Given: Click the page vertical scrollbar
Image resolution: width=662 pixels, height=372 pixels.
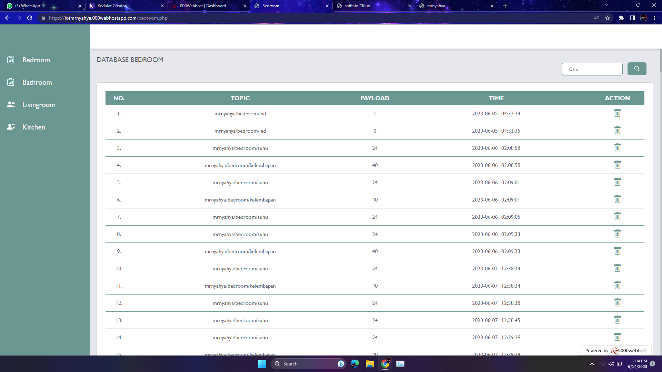Looking at the screenshot, I should click(661, 60).
